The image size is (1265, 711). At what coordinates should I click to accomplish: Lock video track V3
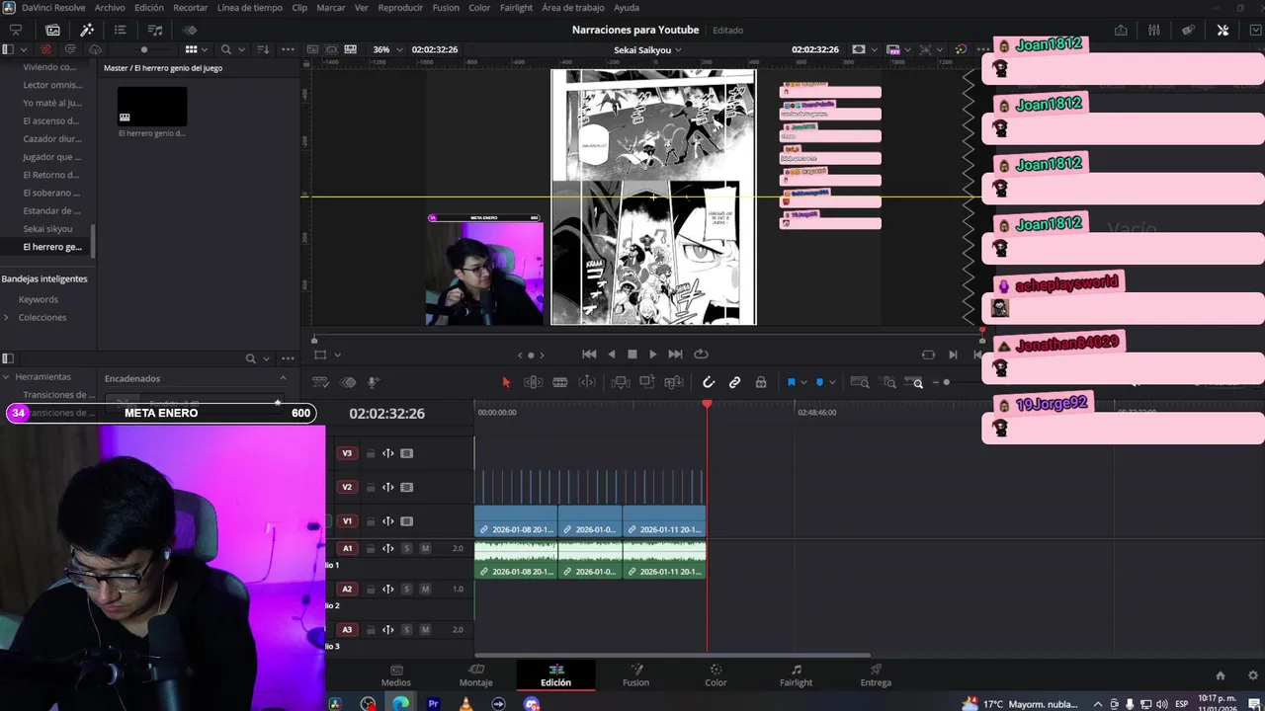(371, 453)
